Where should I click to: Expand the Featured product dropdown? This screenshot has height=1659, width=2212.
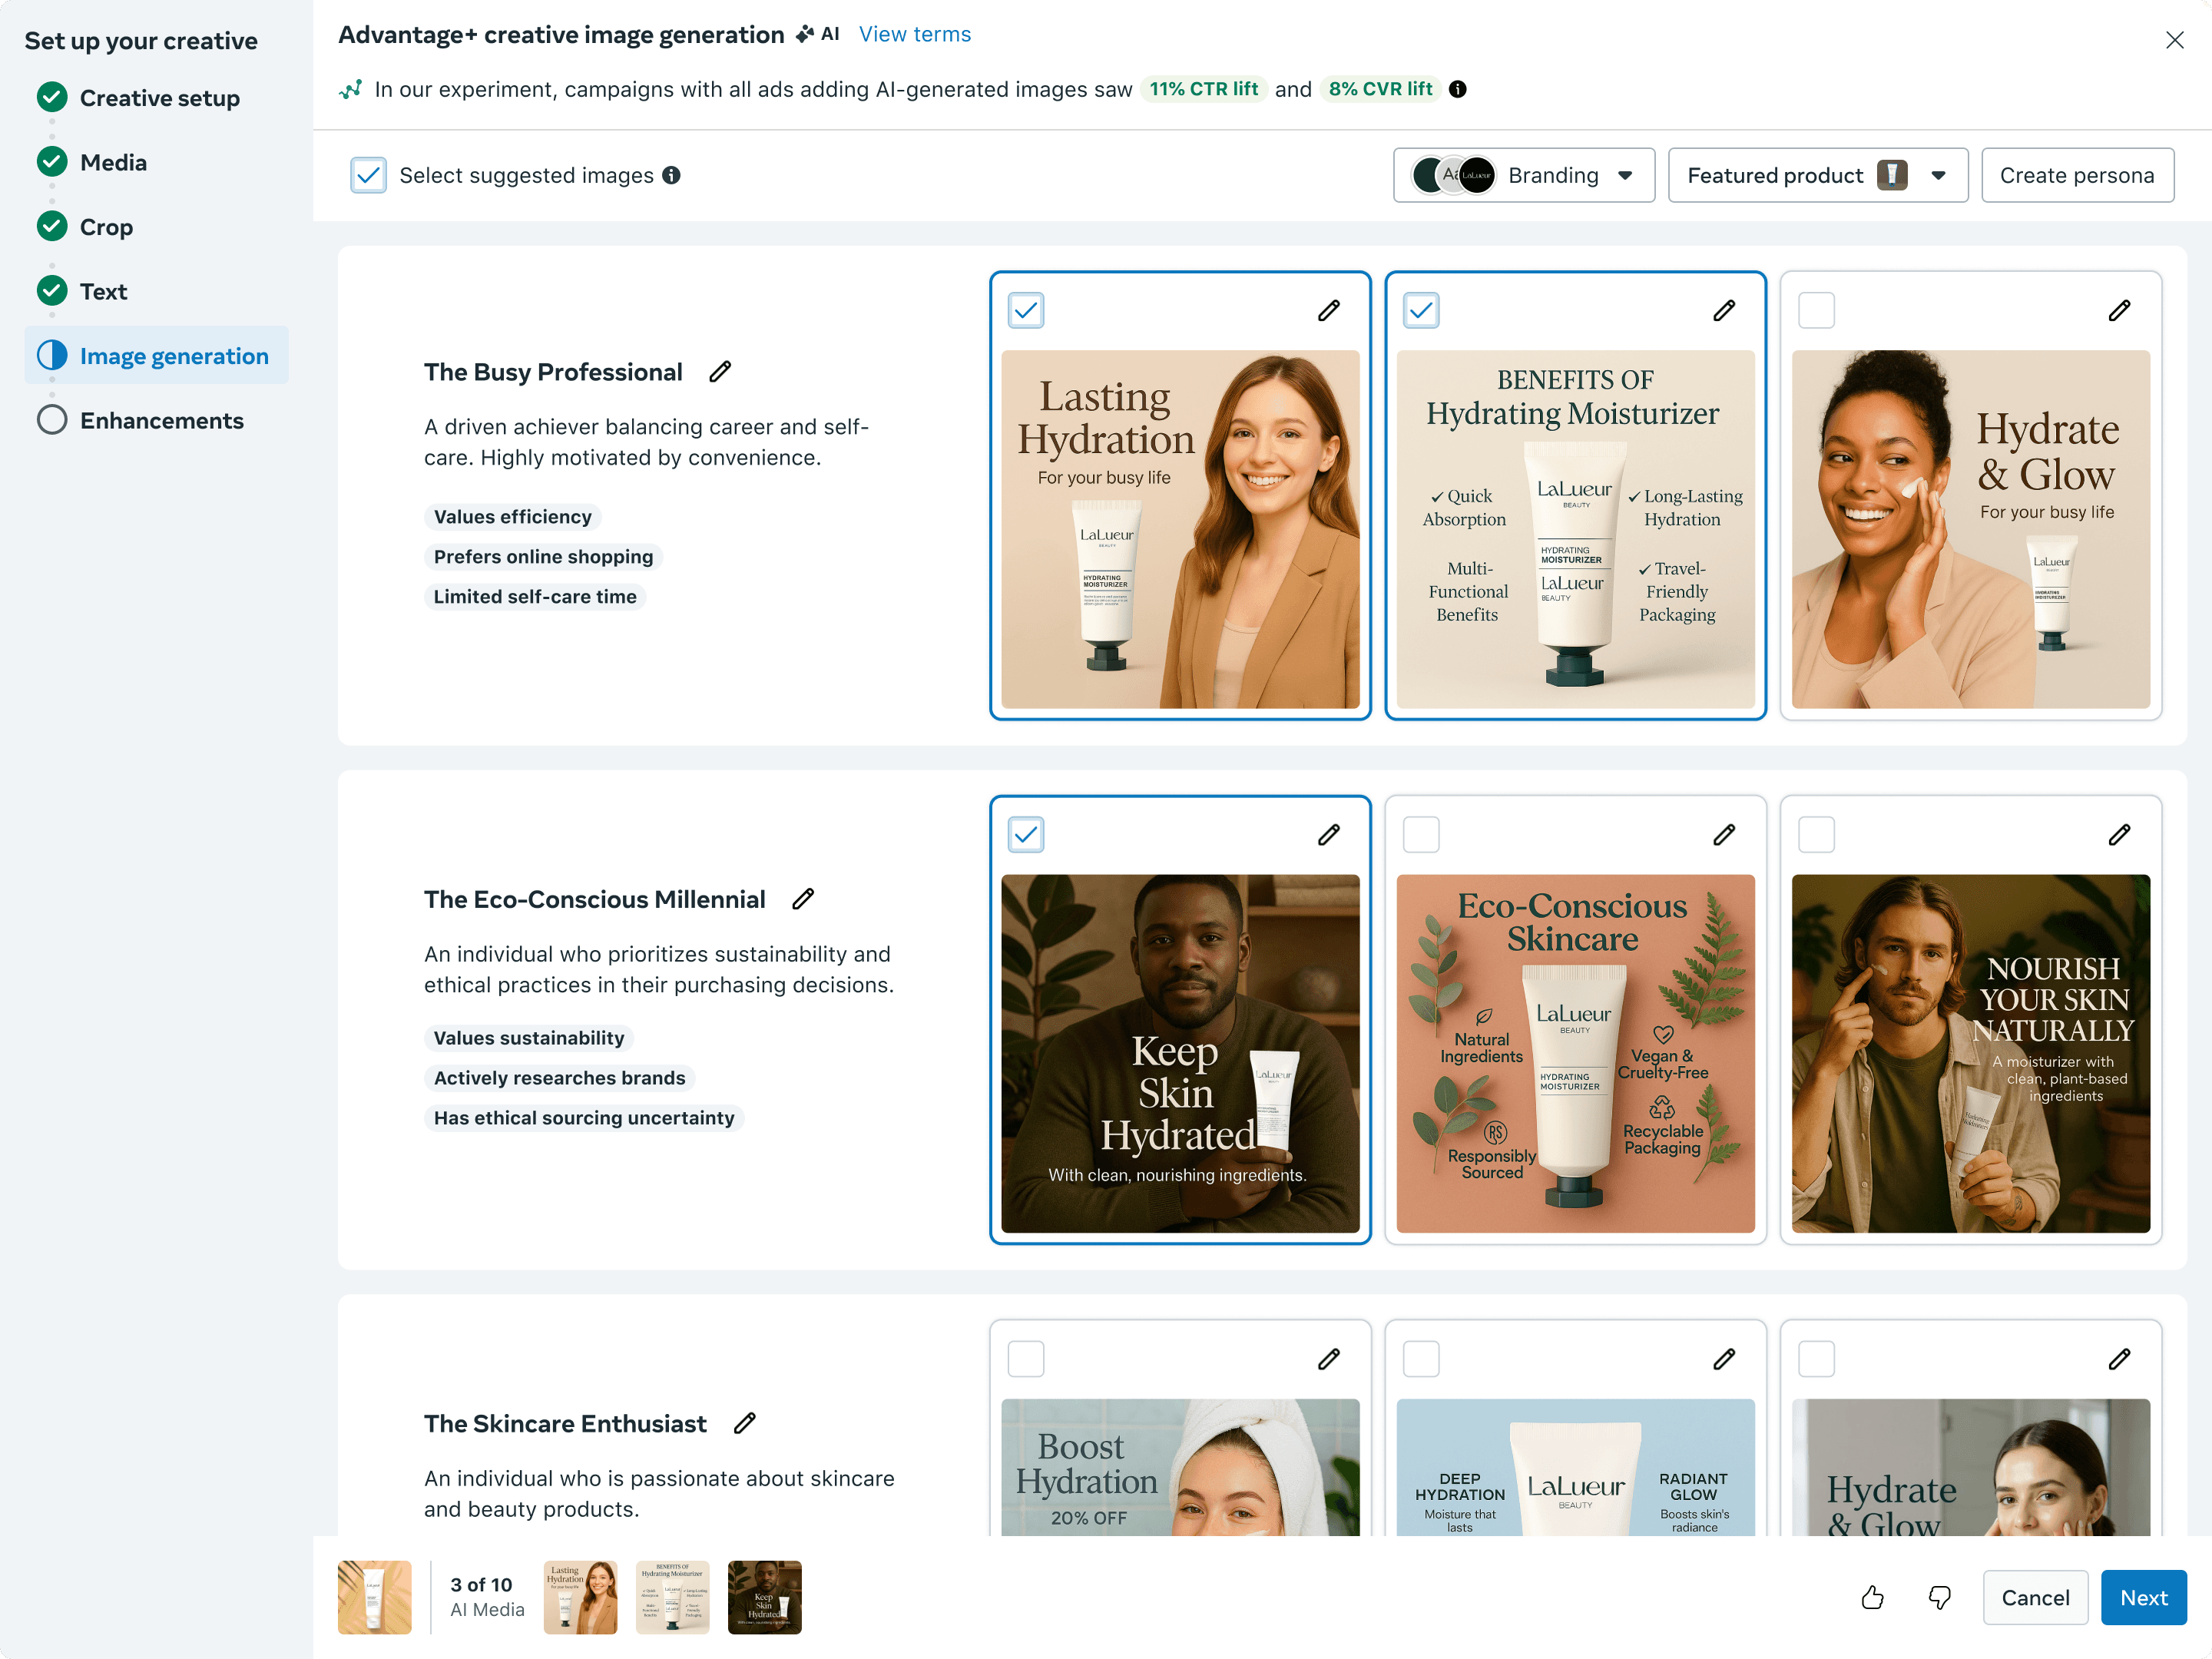pyautogui.click(x=1817, y=175)
